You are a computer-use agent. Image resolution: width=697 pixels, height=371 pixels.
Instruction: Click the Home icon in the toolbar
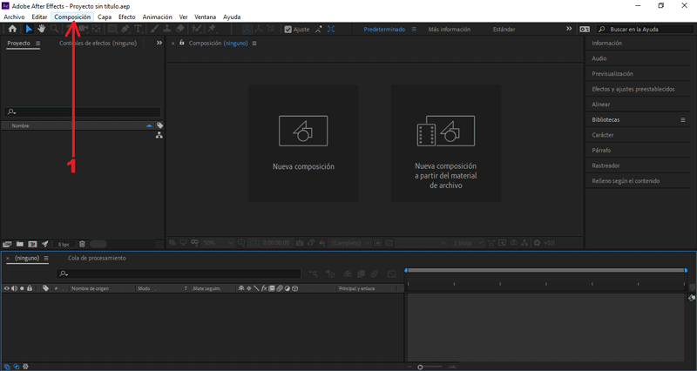coord(12,29)
